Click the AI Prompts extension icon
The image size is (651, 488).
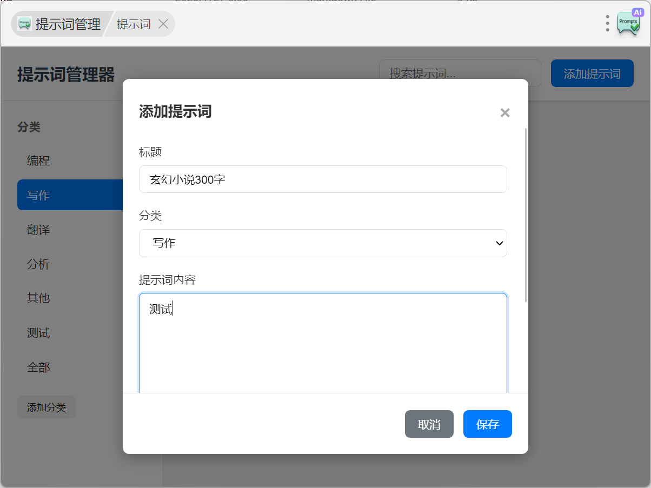[629, 23]
